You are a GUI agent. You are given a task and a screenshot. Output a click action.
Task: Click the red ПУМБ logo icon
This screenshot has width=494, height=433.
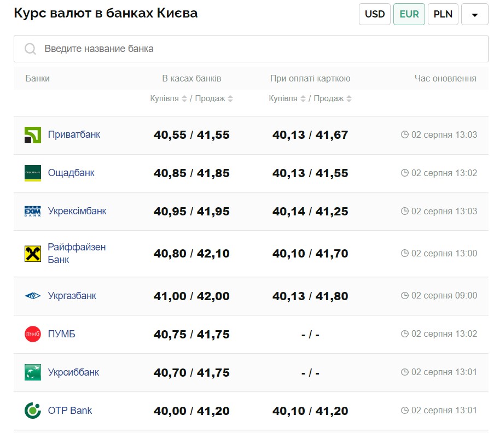pyautogui.click(x=33, y=334)
